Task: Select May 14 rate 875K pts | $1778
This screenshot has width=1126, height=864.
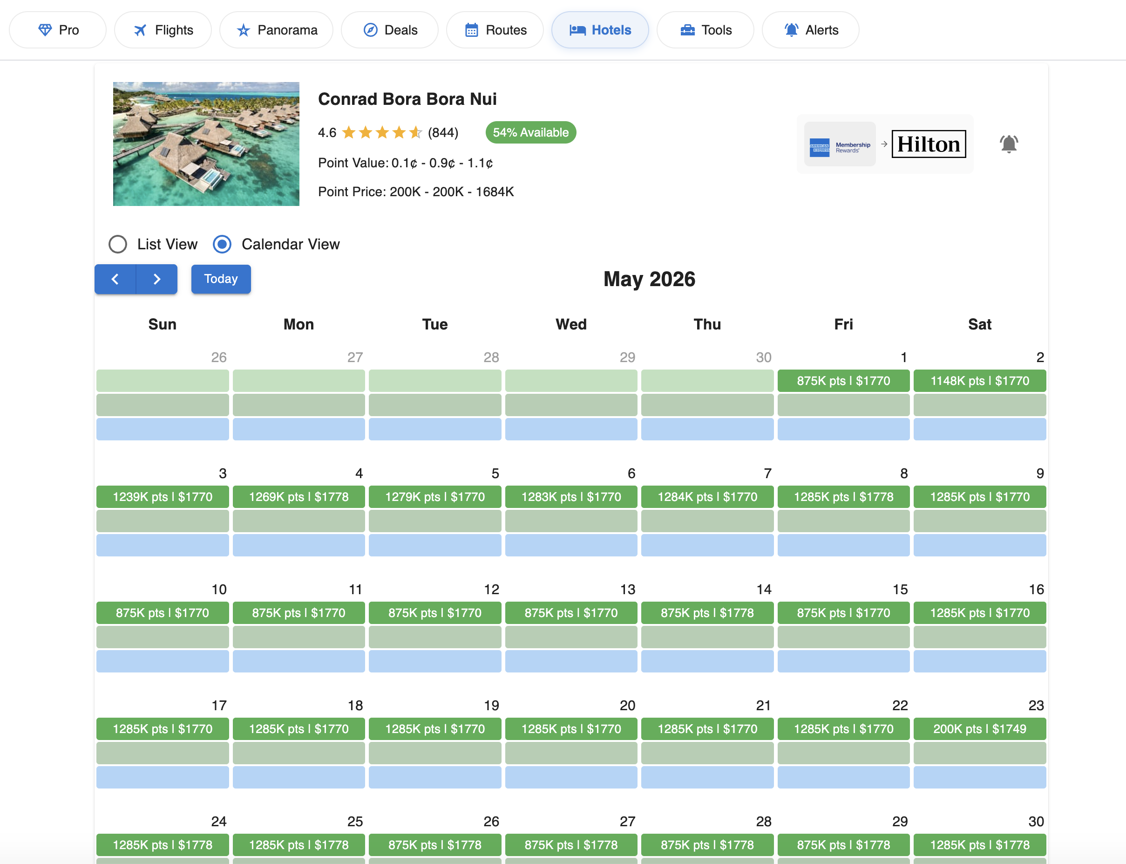Action: [707, 613]
